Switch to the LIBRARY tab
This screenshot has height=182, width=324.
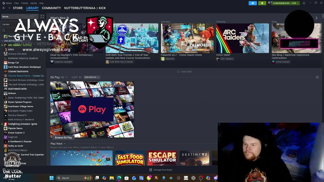coord(32,8)
